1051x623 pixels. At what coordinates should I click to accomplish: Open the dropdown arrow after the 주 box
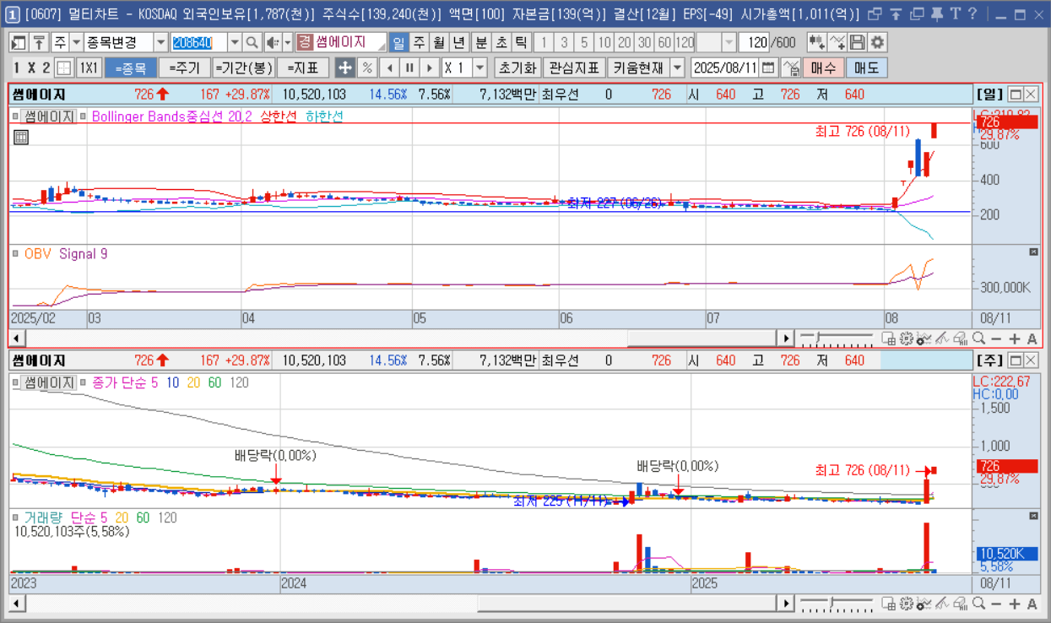point(76,42)
